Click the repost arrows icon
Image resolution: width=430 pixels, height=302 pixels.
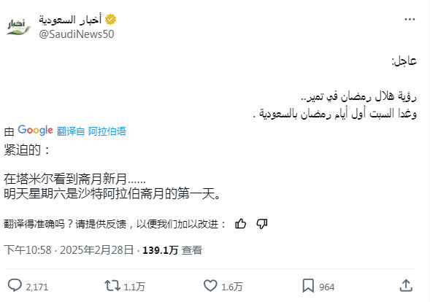tap(112, 285)
